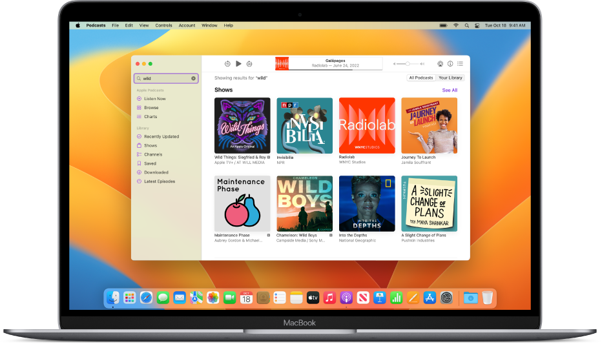Open Control Center in the menu bar
The width and height of the screenshot is (602, 346).
click(x=477, y=25)
